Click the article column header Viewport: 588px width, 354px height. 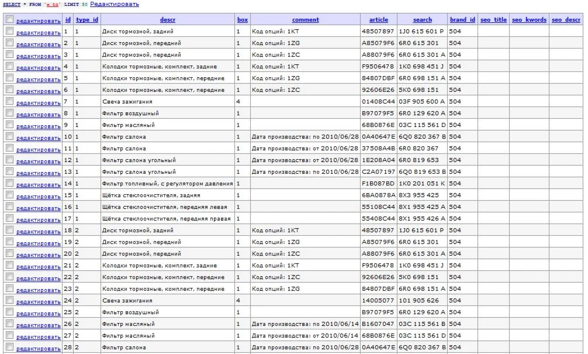379,19
